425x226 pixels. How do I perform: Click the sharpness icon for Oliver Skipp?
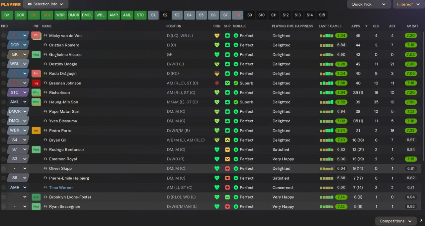[x=227, y=169]
